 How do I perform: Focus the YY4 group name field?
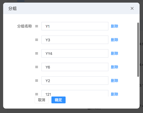75,53
